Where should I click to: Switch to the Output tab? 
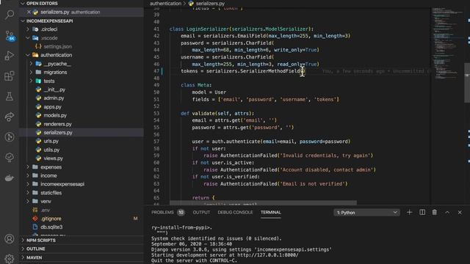(x=201, y=212)
